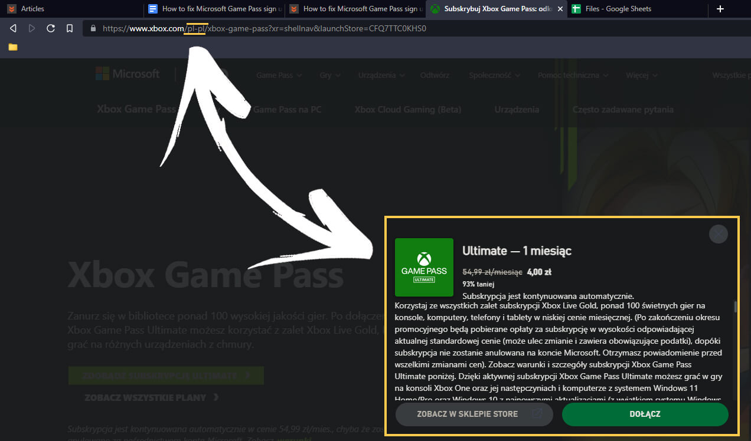Click the 93% taniej discount label
This screenshot has width=751, height=441.
click(478, 284)
